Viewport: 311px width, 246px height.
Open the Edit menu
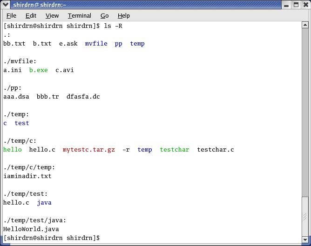(31, 16)
